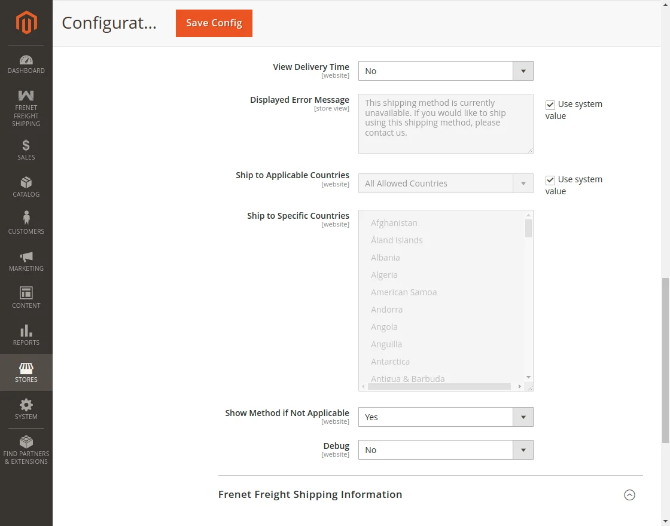Open the Dashboard from the sidebar icon
The height and width of the screenshot is (526, 670).
click(26, 60)
